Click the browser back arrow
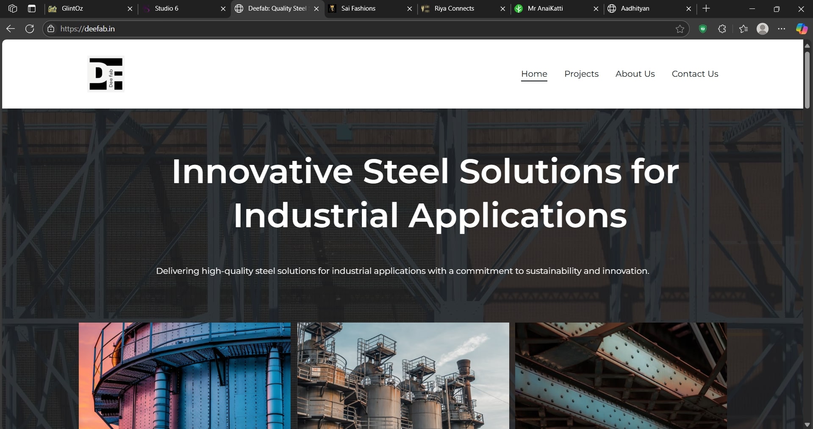 (x=11, y=29)
